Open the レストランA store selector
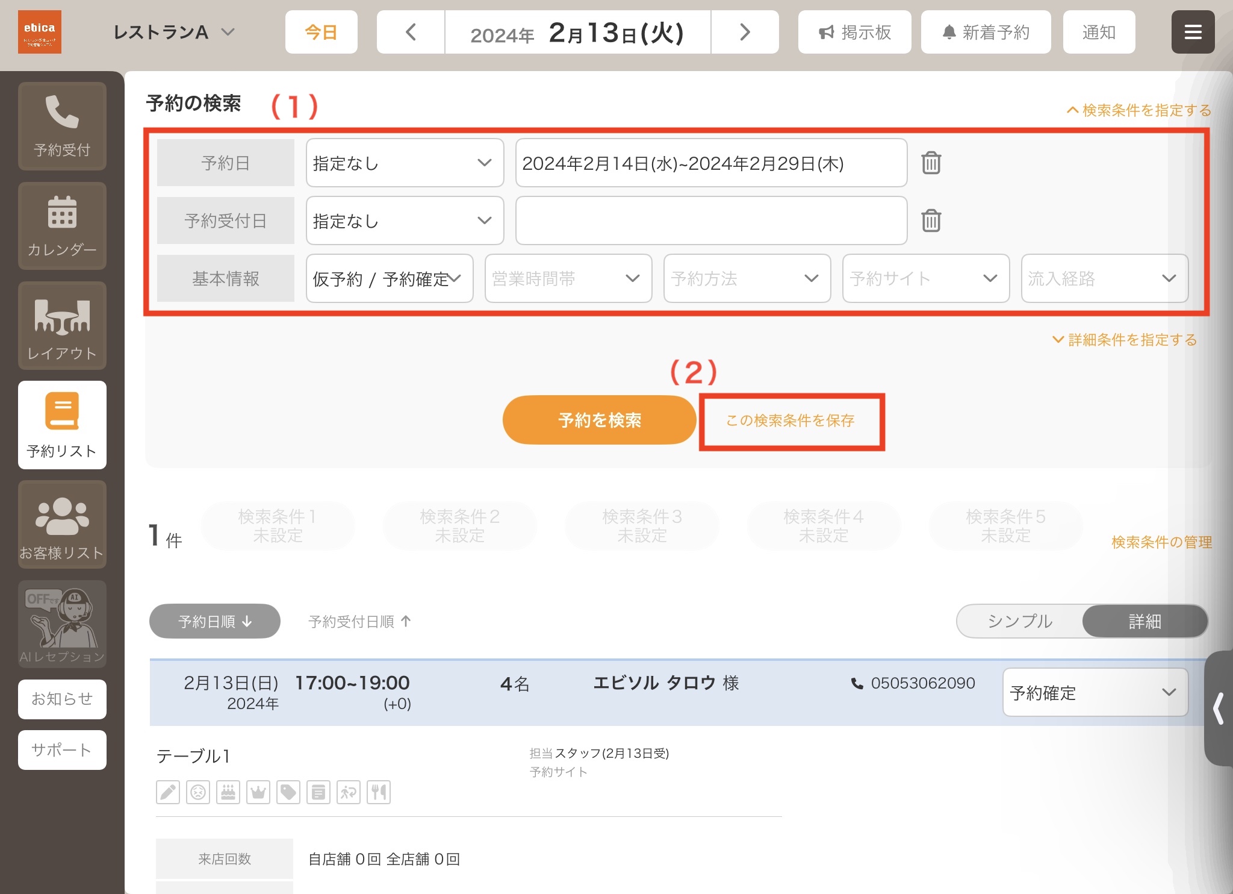Screen dimensions: 1233x894 [174, 32]
